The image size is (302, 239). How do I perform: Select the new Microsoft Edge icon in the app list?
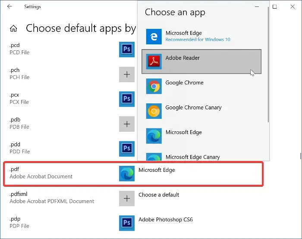154,136
